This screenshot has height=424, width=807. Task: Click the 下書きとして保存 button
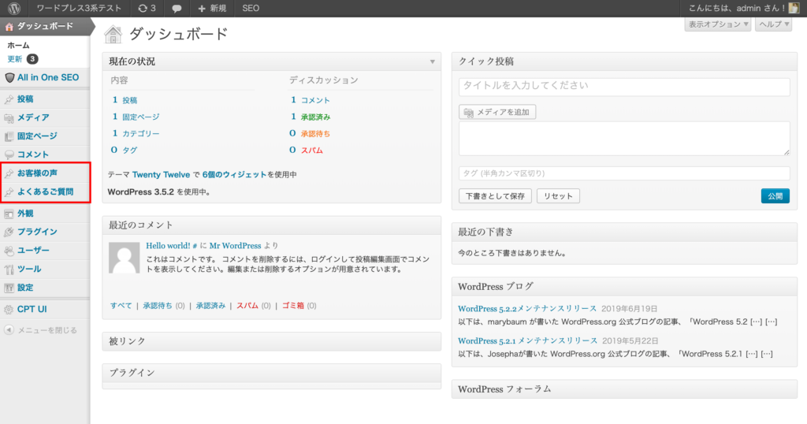coord(495,196)
